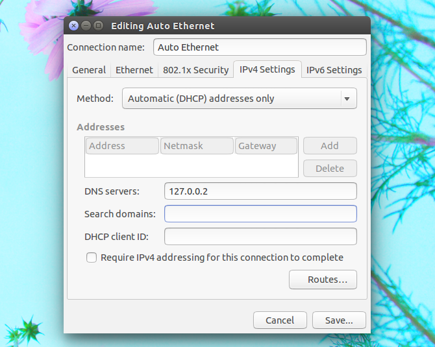This screenshot has width=435, height=347.
Task: Focus the Search domains field
Action: click(x=260, y=213)
